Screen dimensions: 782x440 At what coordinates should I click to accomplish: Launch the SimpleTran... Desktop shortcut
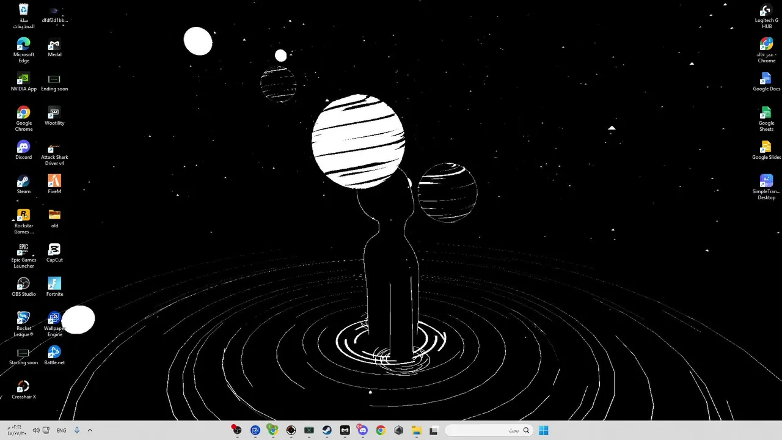tap(766, 187)
